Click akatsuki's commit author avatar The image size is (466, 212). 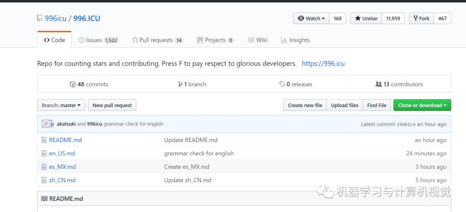[x=46, y=124]
